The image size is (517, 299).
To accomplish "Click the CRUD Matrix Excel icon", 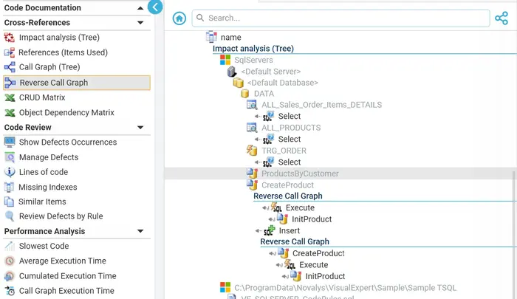I will pos(10,97).
